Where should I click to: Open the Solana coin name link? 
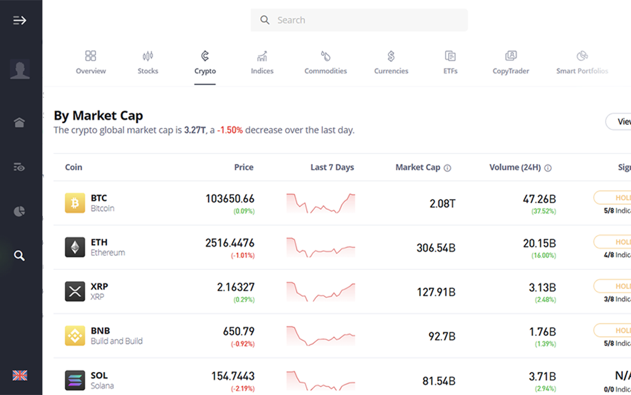pos(102,386)
